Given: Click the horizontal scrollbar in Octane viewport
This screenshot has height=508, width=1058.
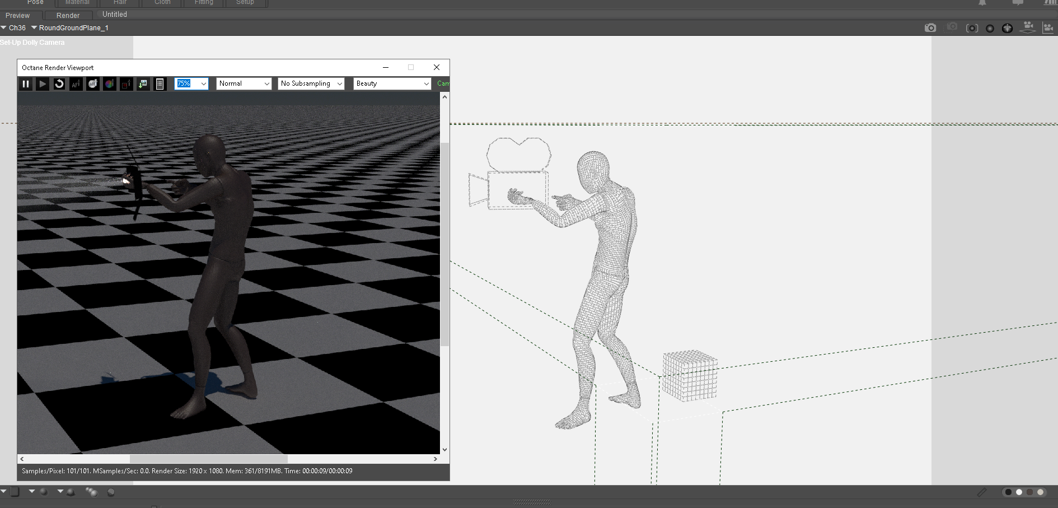Looking at the screenshot, I should (208, 459).
